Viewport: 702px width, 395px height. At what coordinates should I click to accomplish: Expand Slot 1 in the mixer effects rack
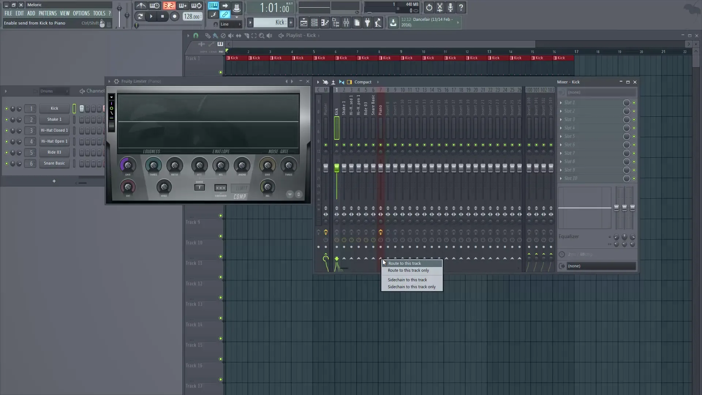[x=562, y=103]
